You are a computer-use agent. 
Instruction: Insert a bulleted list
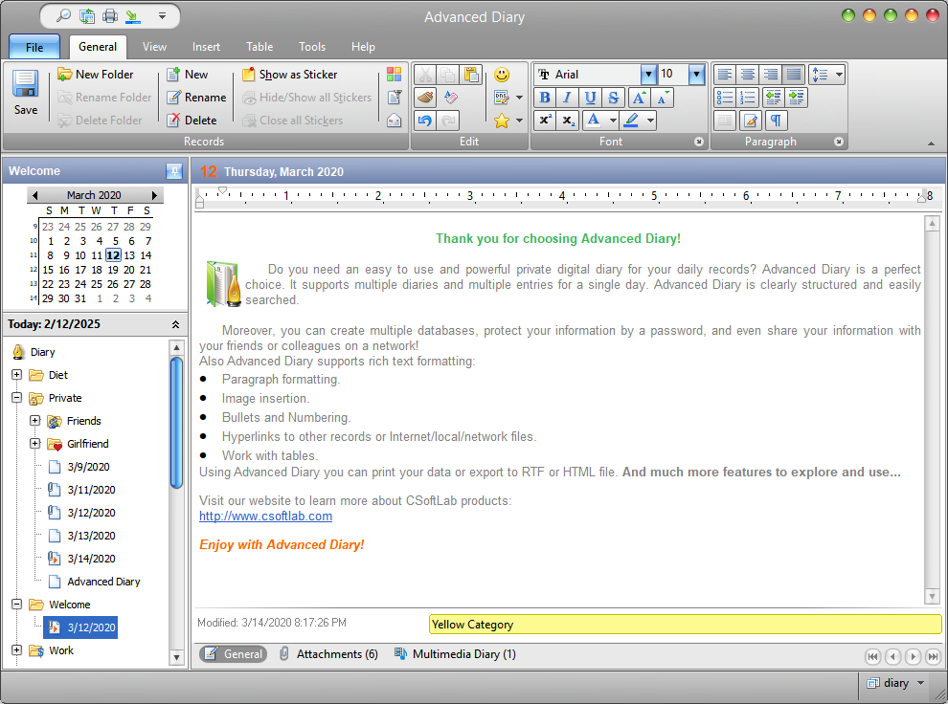[x=724, y=98]
